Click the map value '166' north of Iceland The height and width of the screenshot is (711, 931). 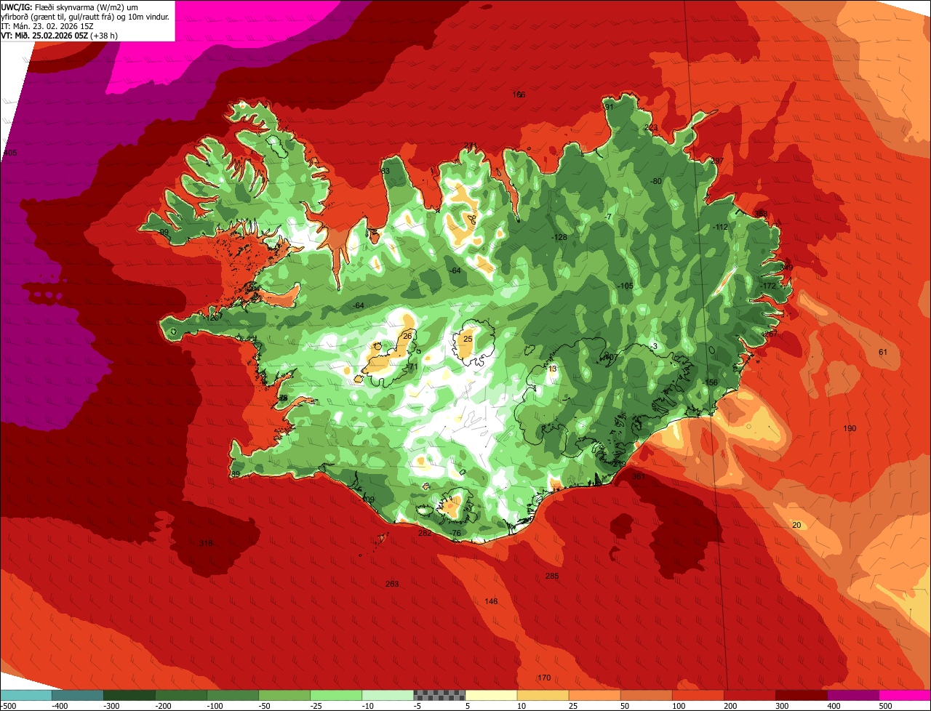519,95
